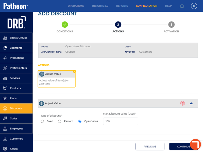Screen dimensions: 203x152
Task: Click step 3 Activation circle
Action: click(x=172, y=25)
